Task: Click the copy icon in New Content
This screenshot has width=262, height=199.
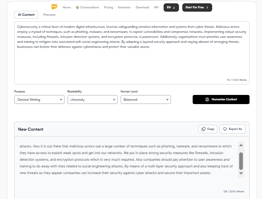Action: point(203,129)
